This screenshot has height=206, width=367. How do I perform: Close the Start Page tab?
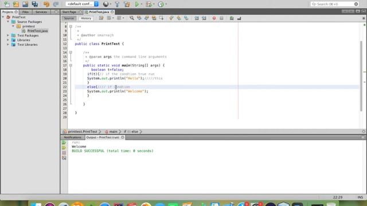click(x=80, y=12)
